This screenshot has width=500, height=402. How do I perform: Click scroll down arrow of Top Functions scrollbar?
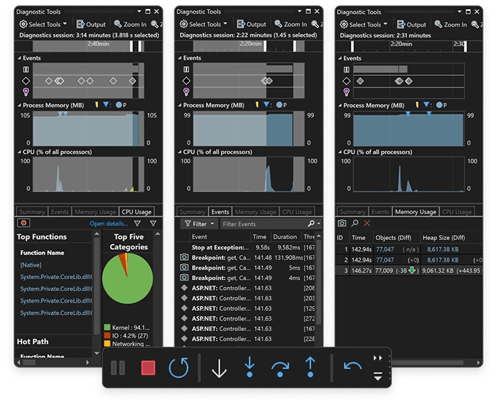(x=97, y=353)
